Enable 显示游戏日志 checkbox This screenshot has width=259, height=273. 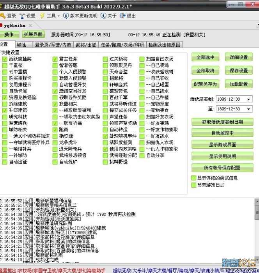[x=193, y=185]
